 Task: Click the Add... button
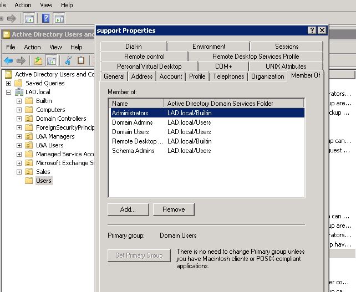click(128, 209)
